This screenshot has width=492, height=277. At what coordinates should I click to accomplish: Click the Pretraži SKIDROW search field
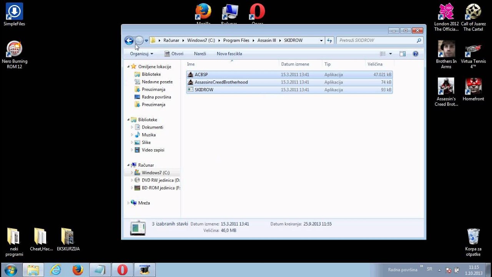pyautogui.click(x=380, y=40)
